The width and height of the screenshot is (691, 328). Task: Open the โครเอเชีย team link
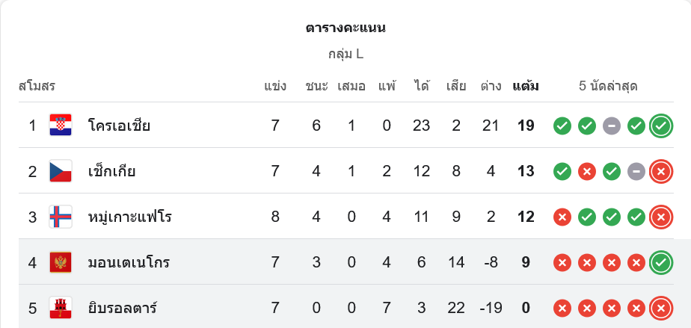coord(119,126)
